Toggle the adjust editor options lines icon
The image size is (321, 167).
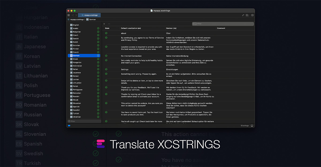click(247, 15)
